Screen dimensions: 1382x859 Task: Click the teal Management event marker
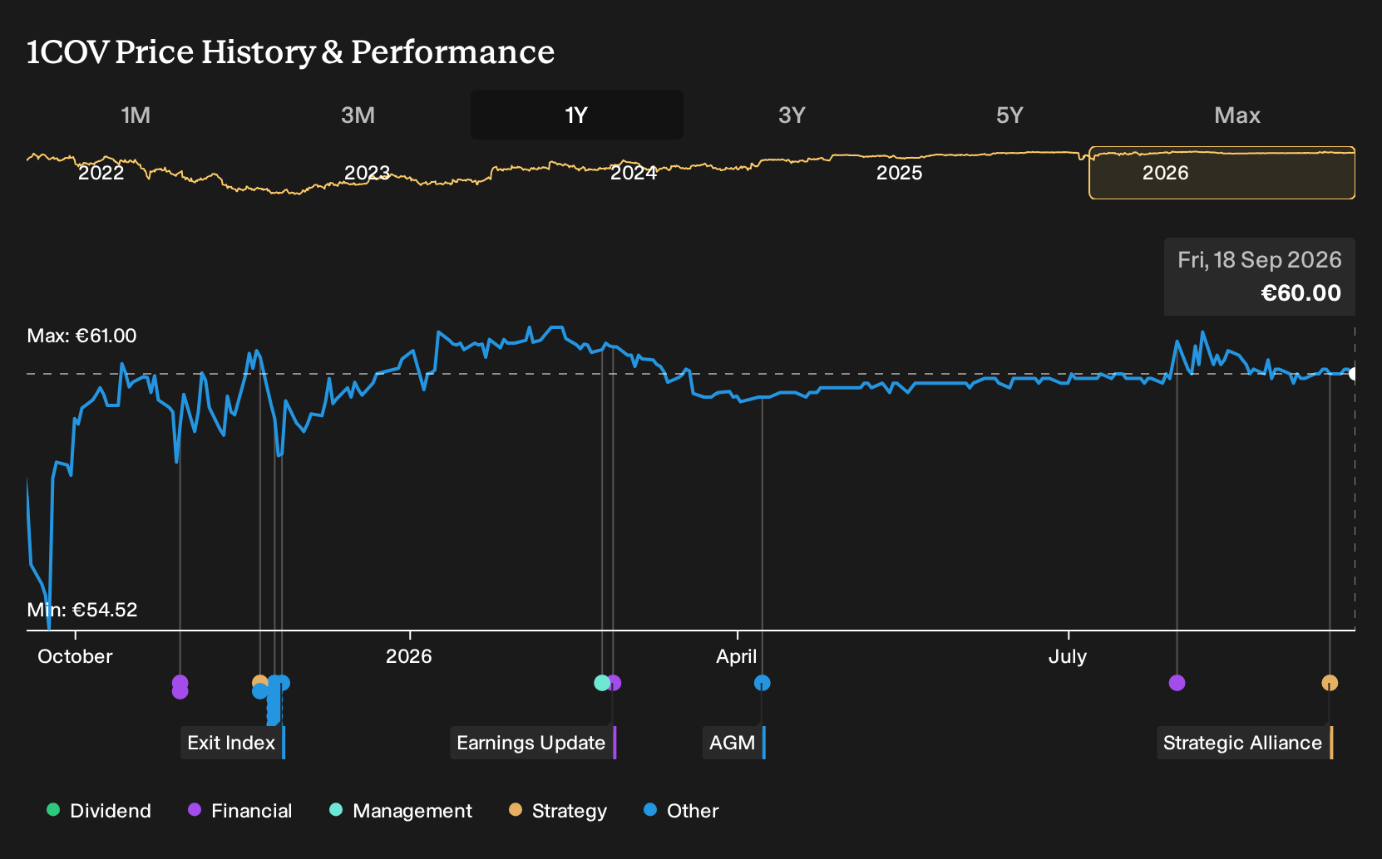coord(602,683)
